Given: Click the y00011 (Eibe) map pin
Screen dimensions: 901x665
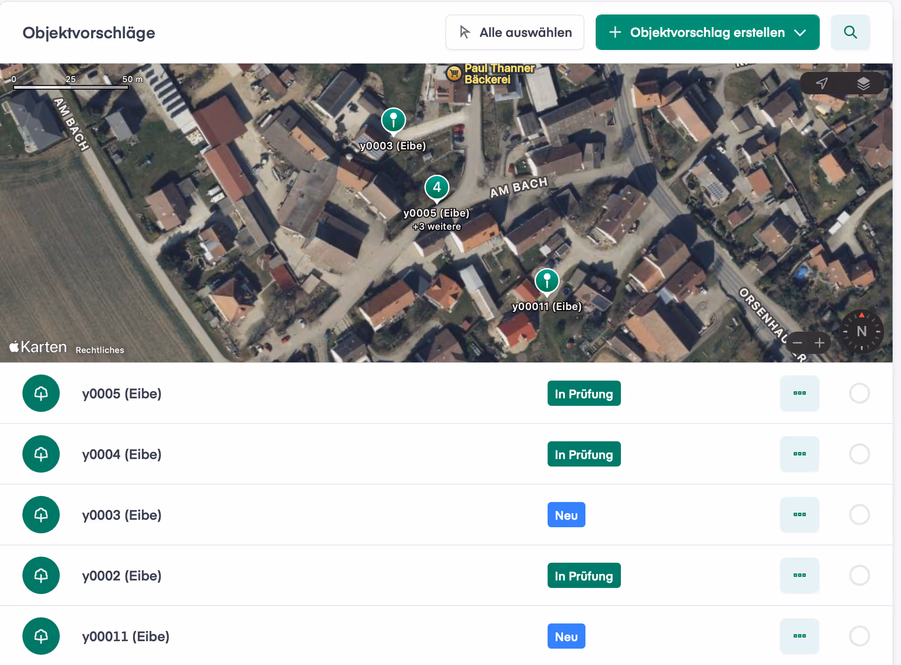Looking at the screenshot, I should pos(547,281).
